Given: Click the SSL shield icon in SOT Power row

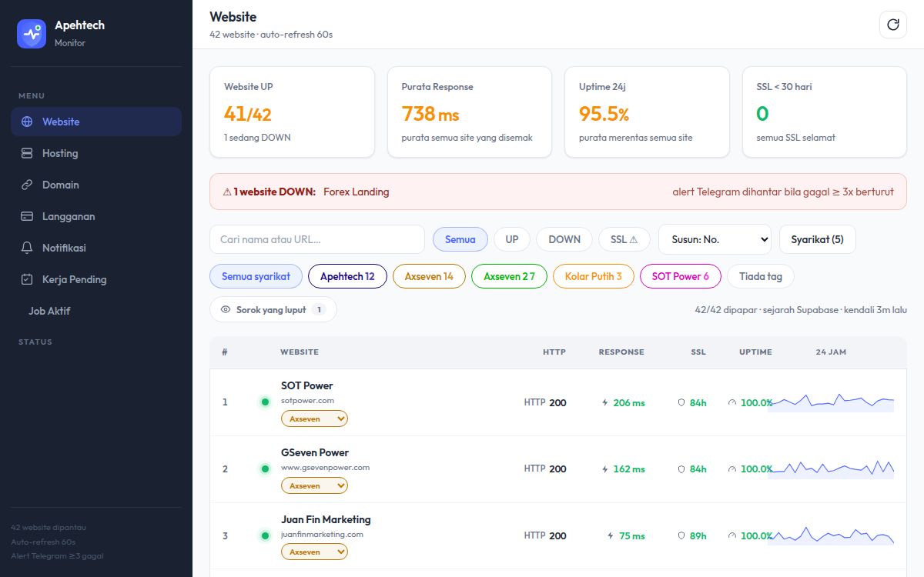Looking at the screenshot, I should coord(681,402).
